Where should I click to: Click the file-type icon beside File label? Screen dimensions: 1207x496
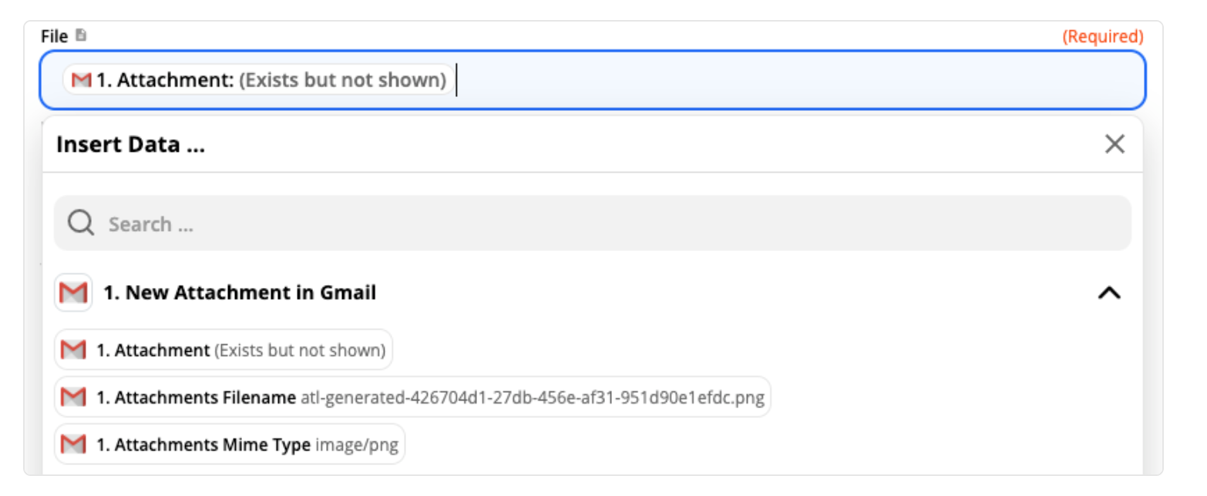point(81,35)
